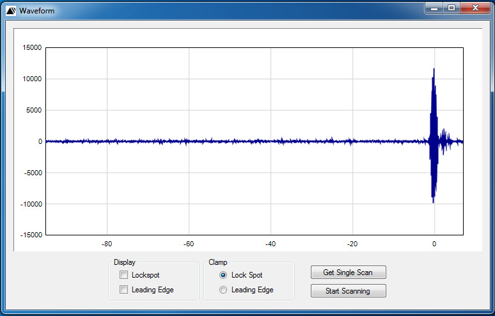
Task: Click the -20 x-axis tick label
Action: click(x=352, y=244)
